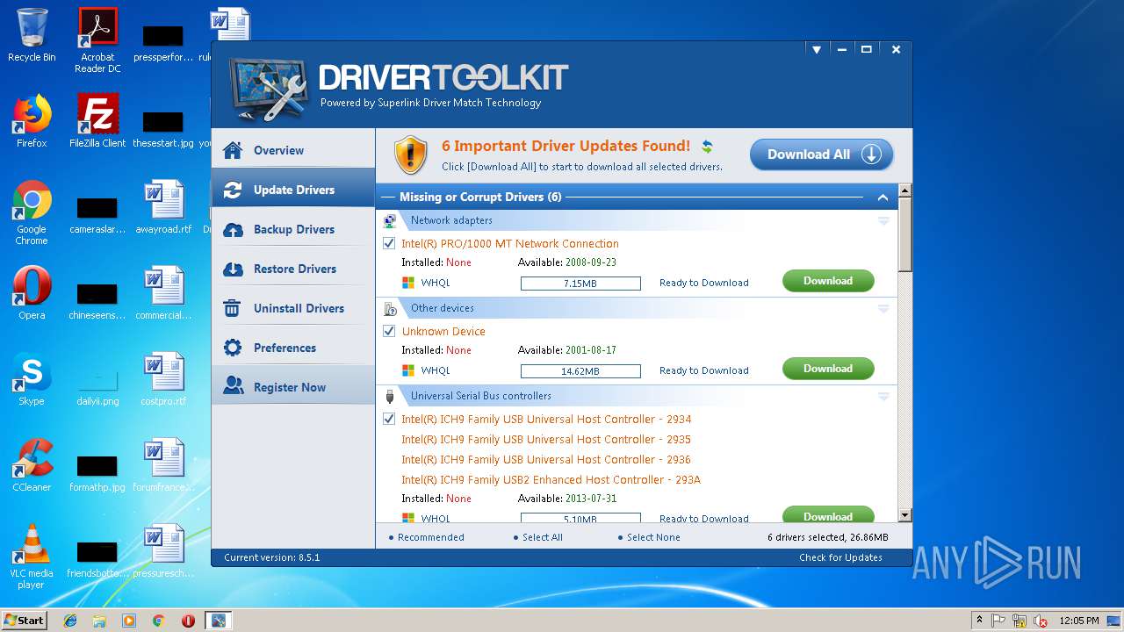Download the ICH9 USB controller driver
The height and width of the screenshot is (632, 1124).
coord(828,515)
